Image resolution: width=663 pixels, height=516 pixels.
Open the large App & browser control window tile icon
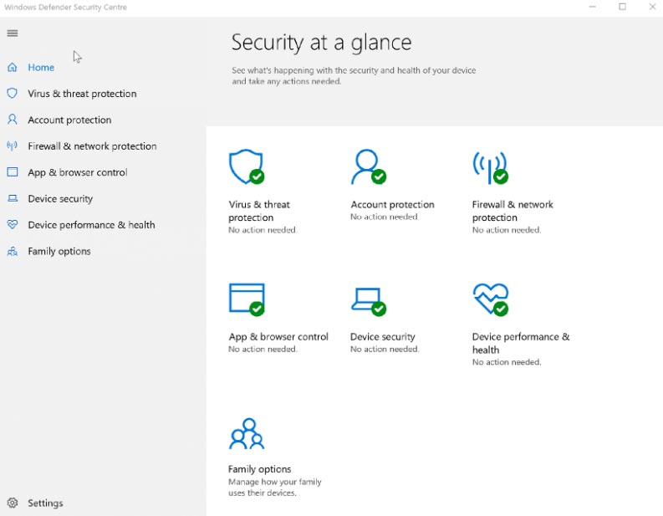pyautogui.click(x=247, y=299)
